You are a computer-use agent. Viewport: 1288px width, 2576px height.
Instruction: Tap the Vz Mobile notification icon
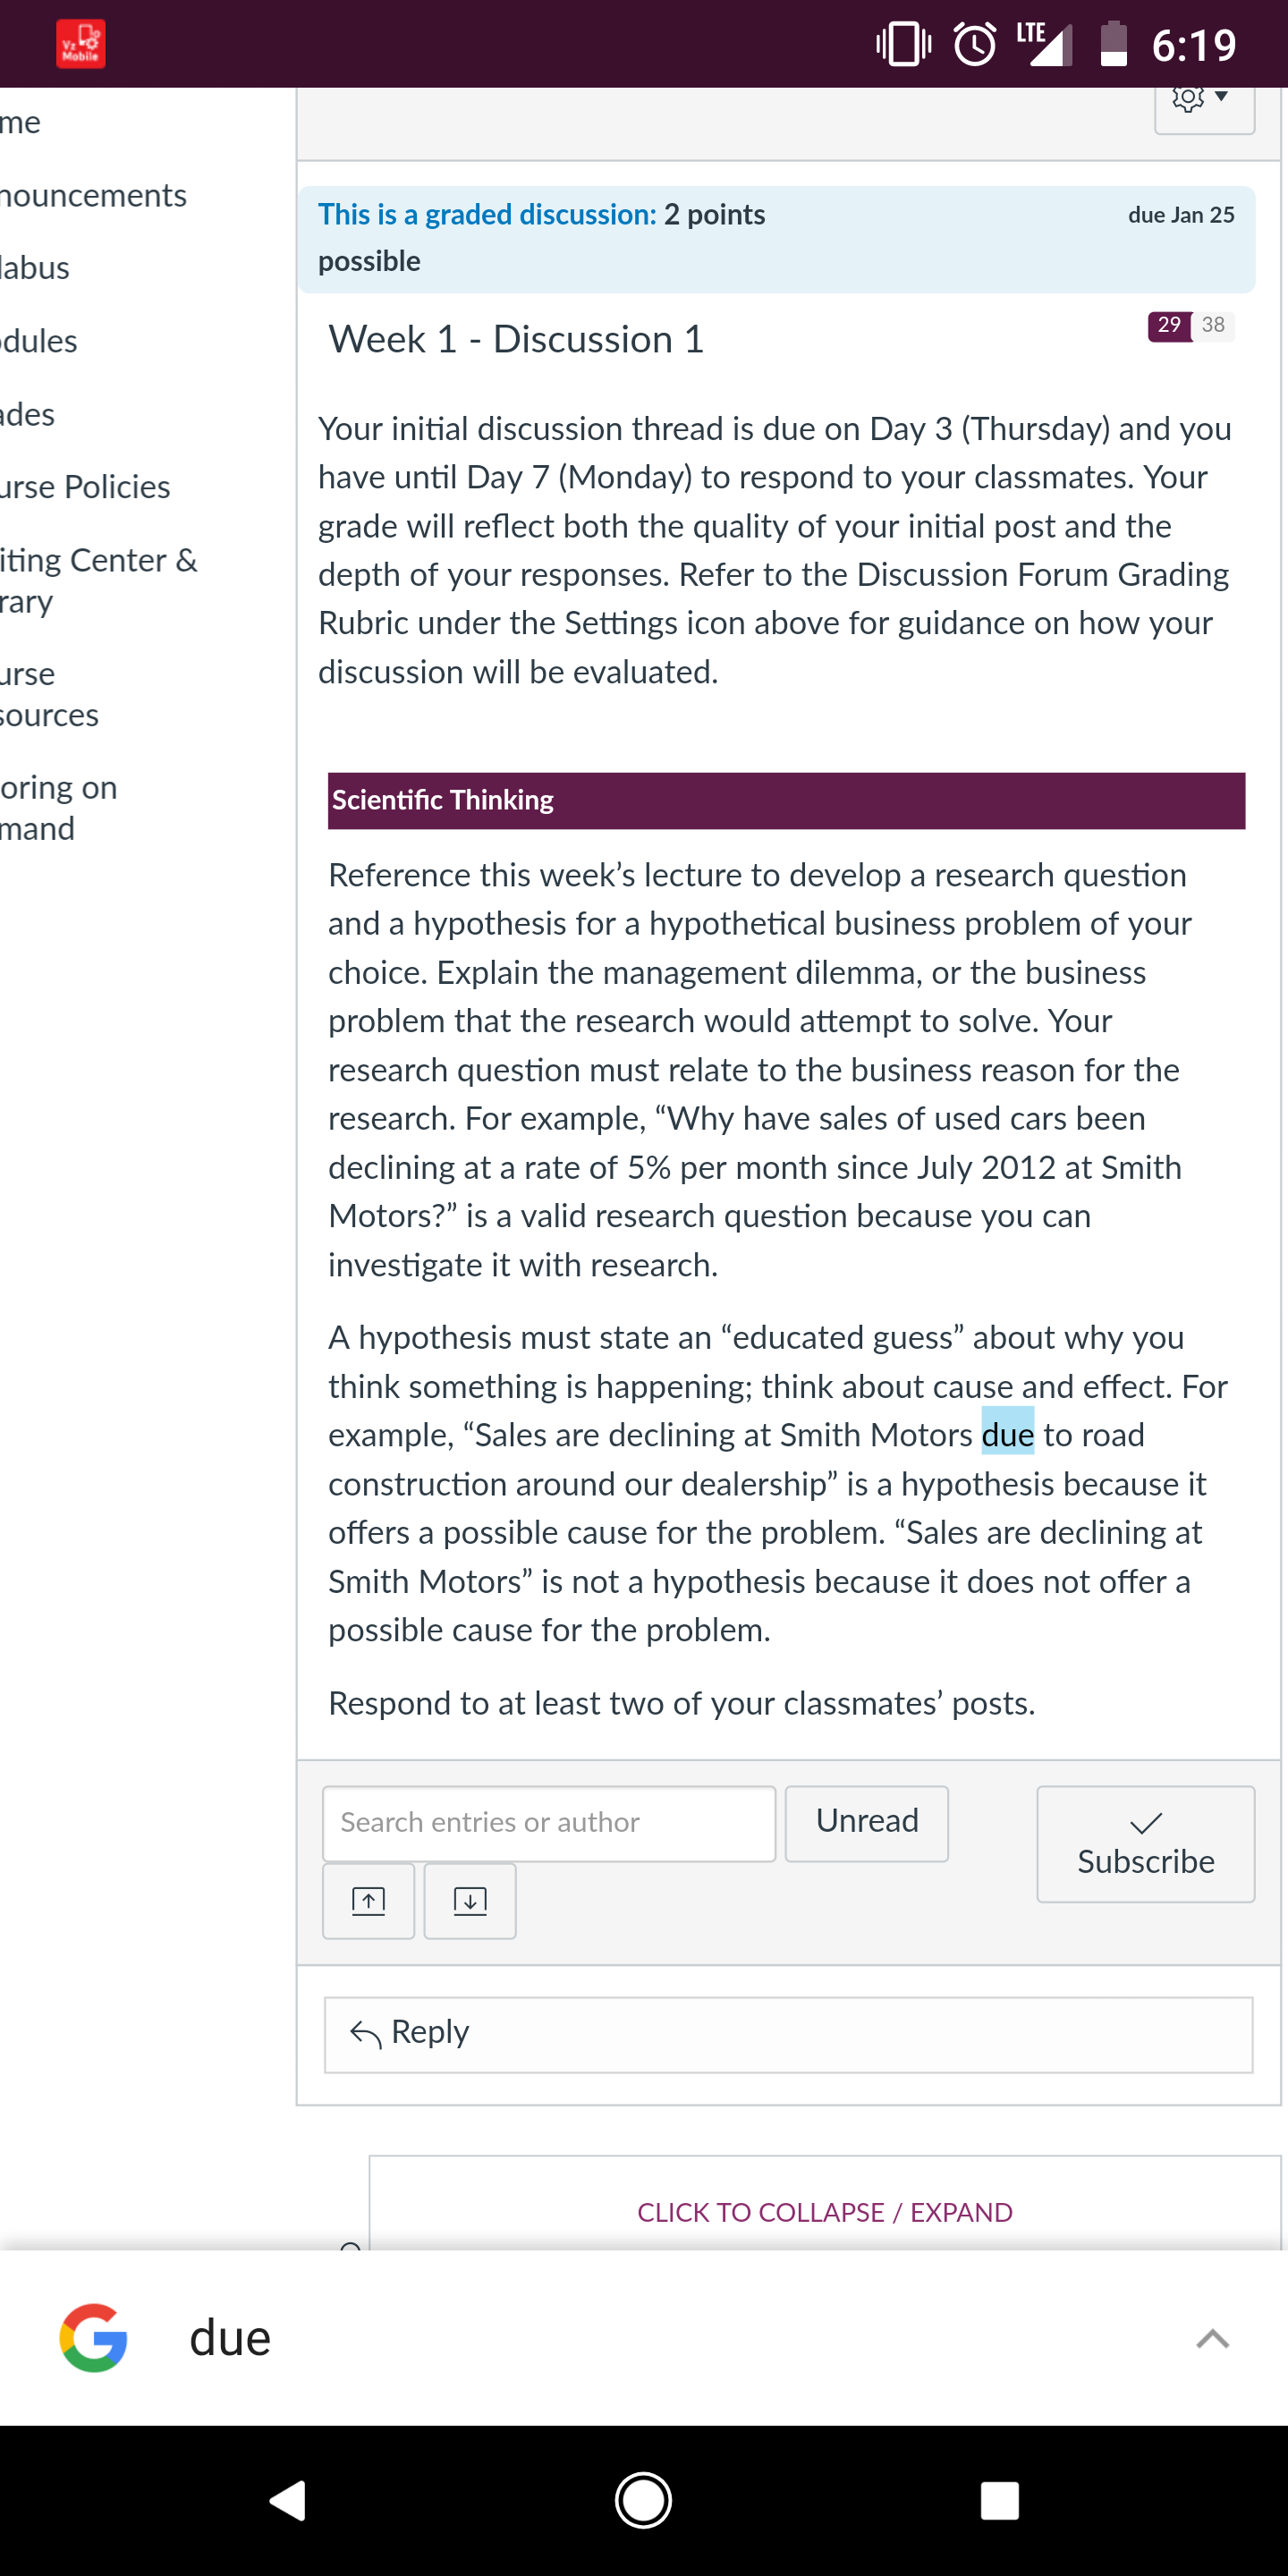click(x=81, y=44)
